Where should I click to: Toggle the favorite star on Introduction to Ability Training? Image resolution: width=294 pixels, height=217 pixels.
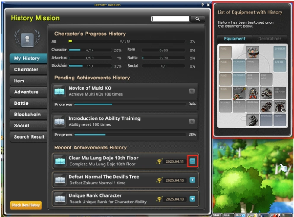192,121
